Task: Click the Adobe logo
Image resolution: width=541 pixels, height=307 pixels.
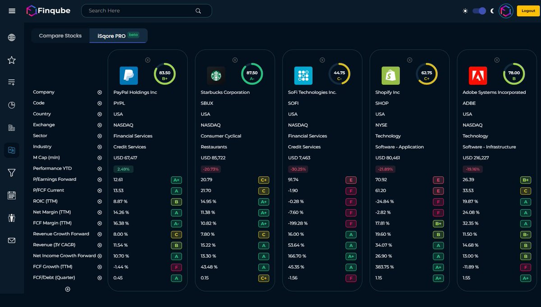Action: [478, 76]
